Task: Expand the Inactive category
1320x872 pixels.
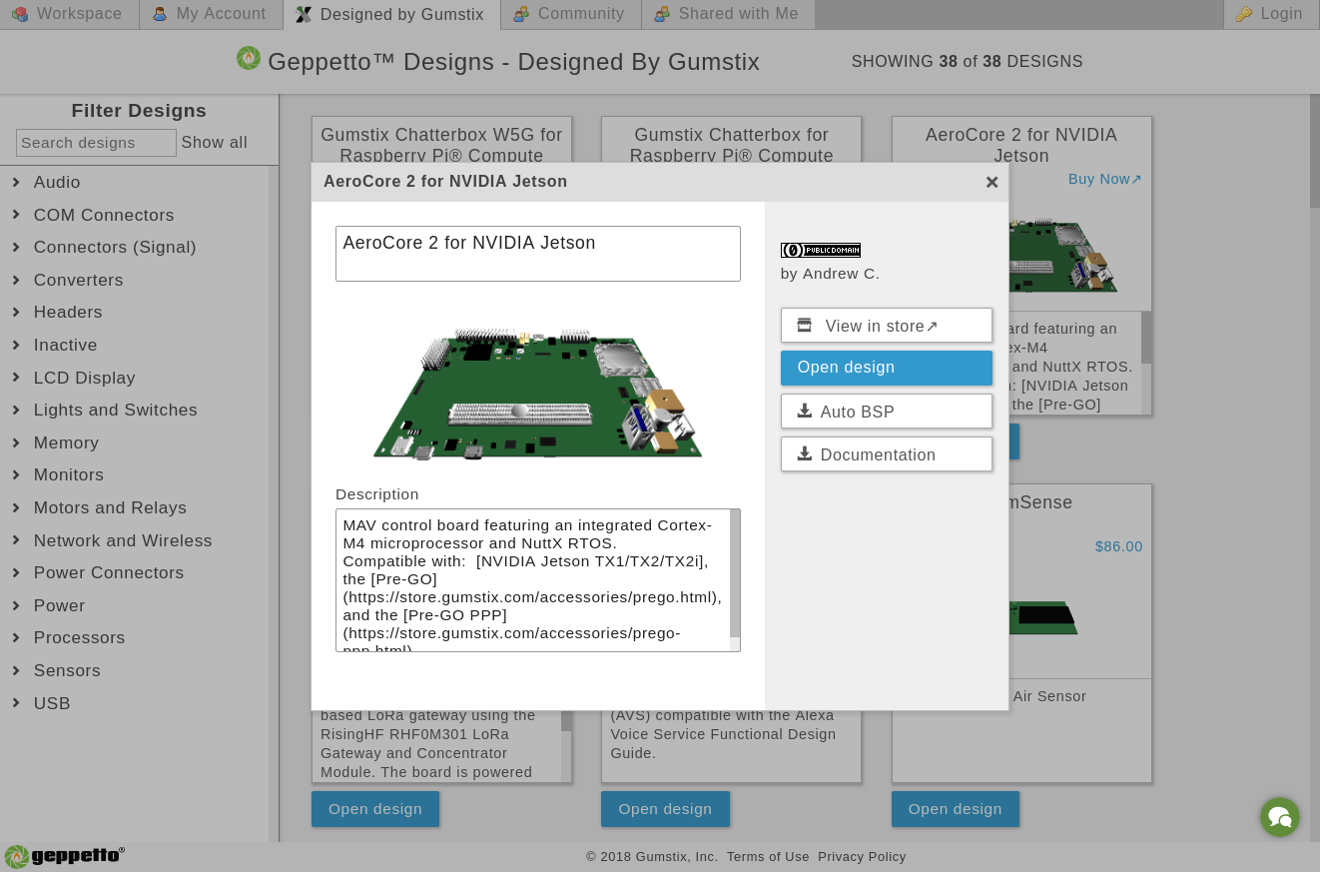Action: (65, 345)
